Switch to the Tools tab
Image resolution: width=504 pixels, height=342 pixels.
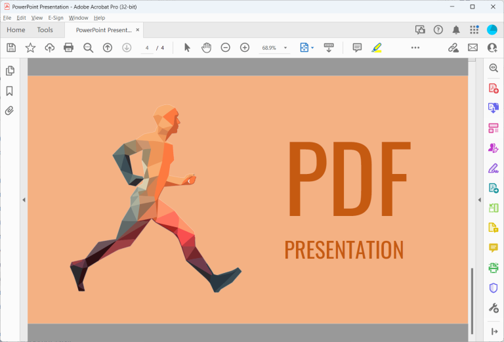45,30
